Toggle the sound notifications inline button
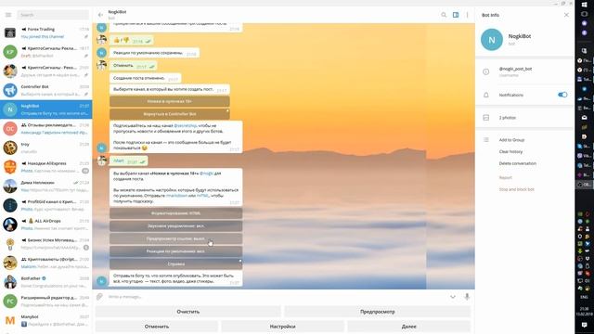This screenshot has height=334, width=594. coord(175,225)
